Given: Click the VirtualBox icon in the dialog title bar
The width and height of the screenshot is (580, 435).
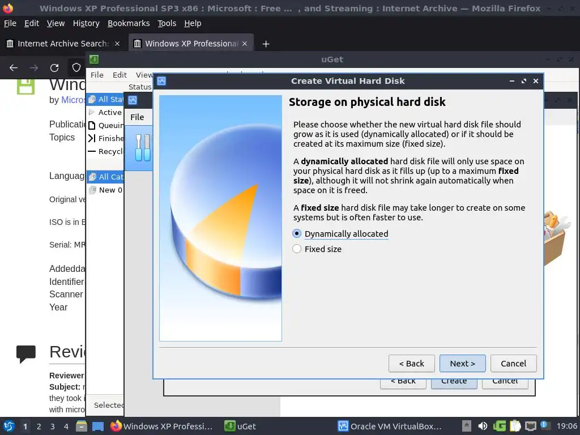Looking at the screenshot, I should (x=161, y=81).
